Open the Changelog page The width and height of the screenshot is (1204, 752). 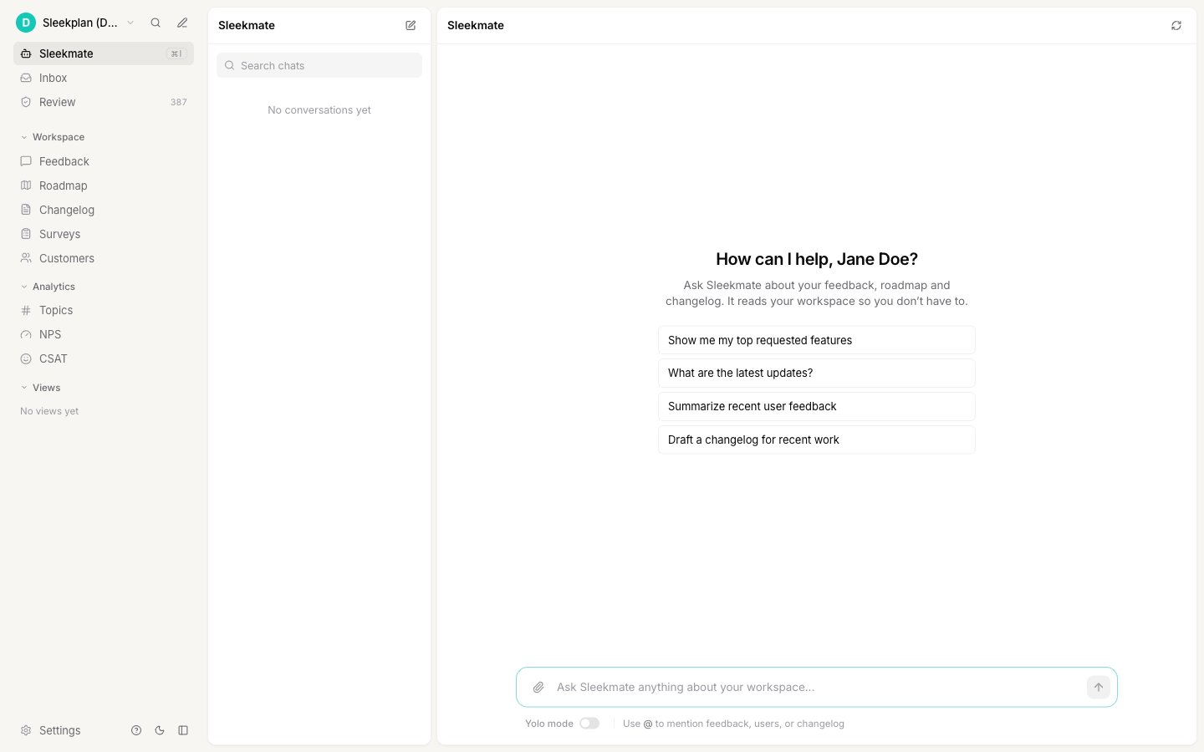(x=104, y=210)
